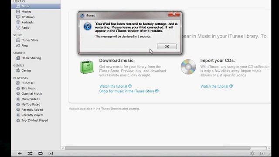Click the Top 25 Most Played gear icon
The width and height of the screenshot is (279, 157).
[x=18, y=120]
